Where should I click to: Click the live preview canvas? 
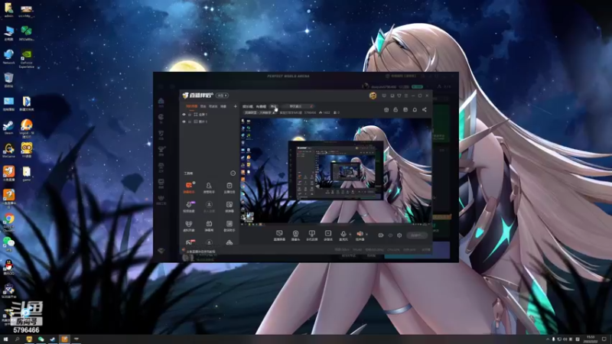pyautogui.click(x=336, y=171)
